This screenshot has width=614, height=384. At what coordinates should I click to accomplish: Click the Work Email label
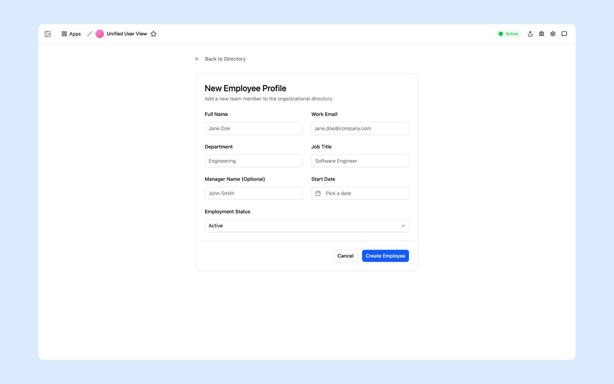click(324, 114)
